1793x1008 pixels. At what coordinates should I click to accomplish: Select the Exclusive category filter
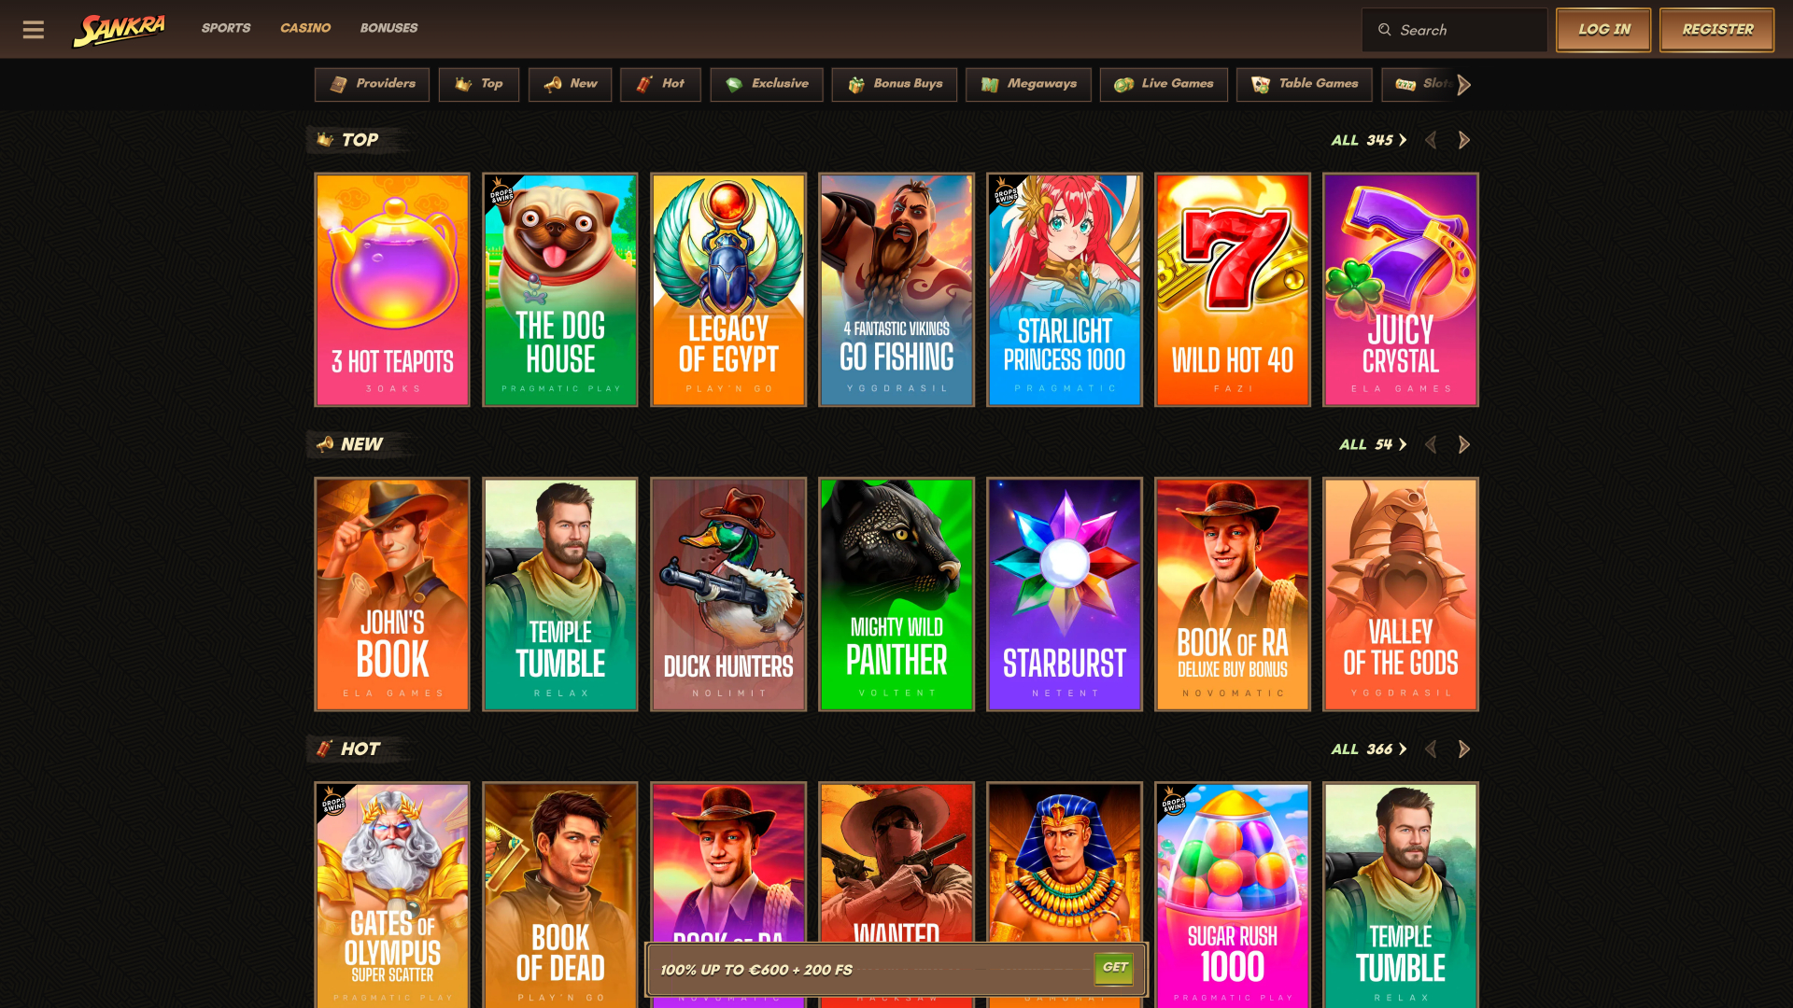(x=767, y=84)
